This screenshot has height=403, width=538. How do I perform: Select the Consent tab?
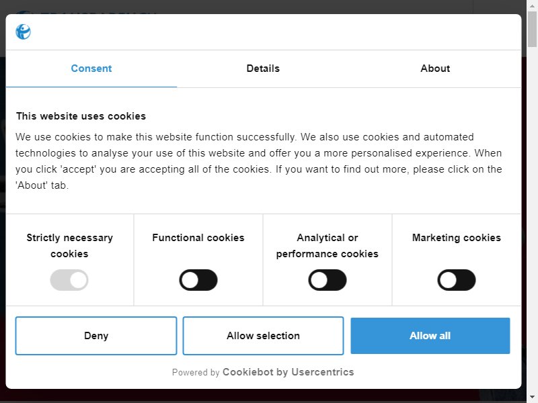[x=91, y=69]
